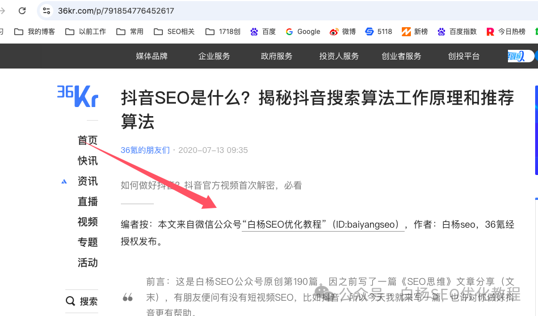
Task: Go to 活动 in the sidebar
Action: pyautogui.click(x=87, y=263)
